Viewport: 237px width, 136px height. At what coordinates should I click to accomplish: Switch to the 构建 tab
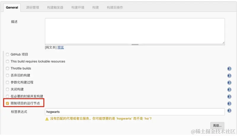pyautogui.click(x=95, y=7)
